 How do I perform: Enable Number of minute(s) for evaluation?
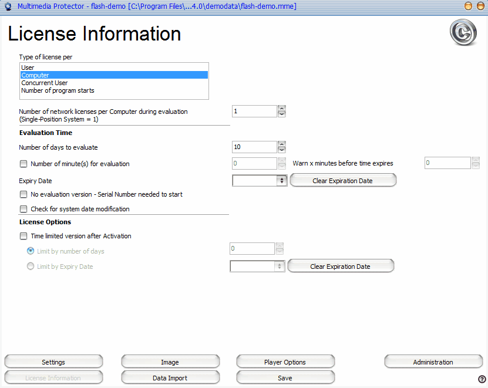[x=23, y=164]
